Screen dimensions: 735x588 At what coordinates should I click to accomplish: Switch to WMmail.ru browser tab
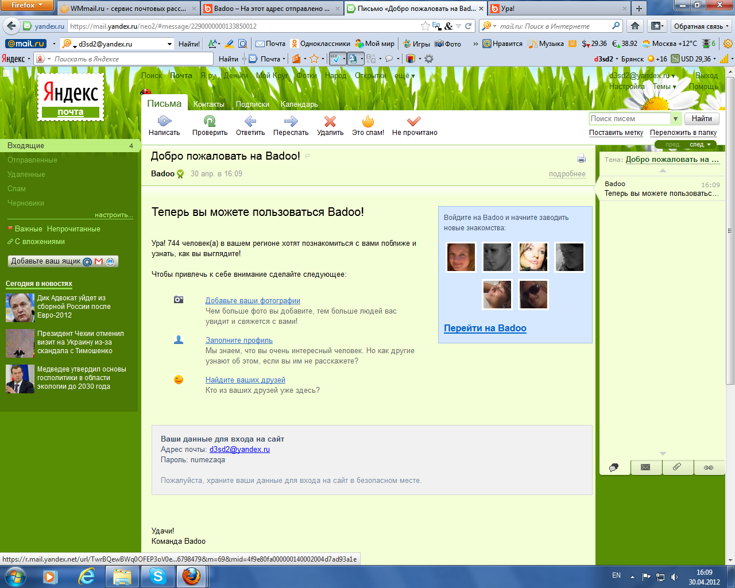(x=129, y=9)
